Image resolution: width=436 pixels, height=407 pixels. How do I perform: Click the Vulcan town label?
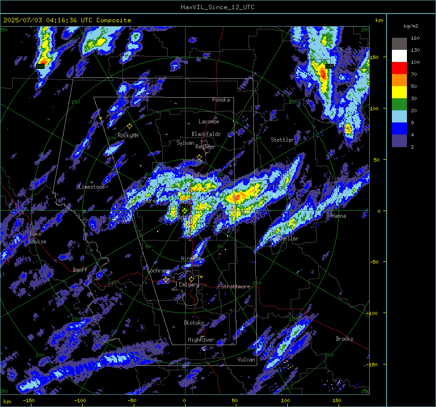246,359
